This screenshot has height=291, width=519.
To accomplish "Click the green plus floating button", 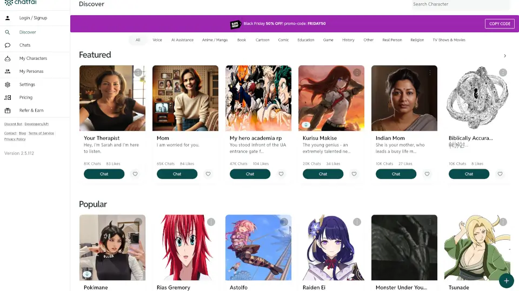I will [506, 281].
